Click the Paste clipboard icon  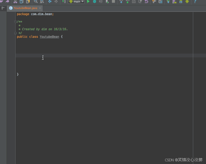point(28,1)
